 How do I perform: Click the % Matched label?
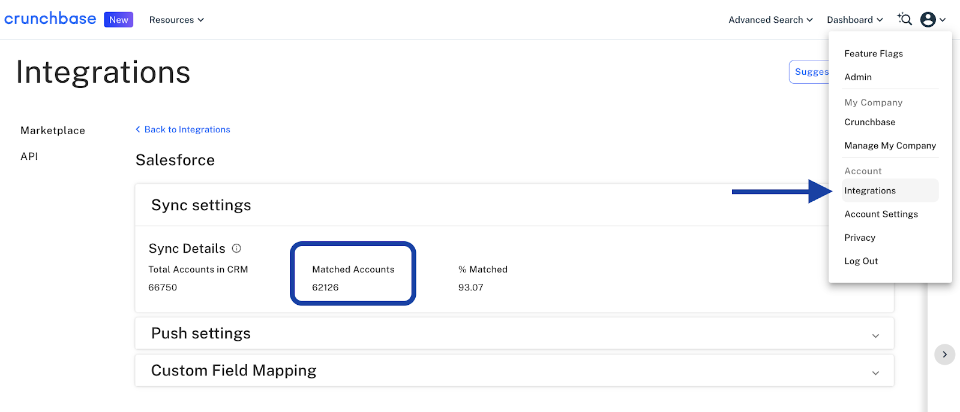483,269
